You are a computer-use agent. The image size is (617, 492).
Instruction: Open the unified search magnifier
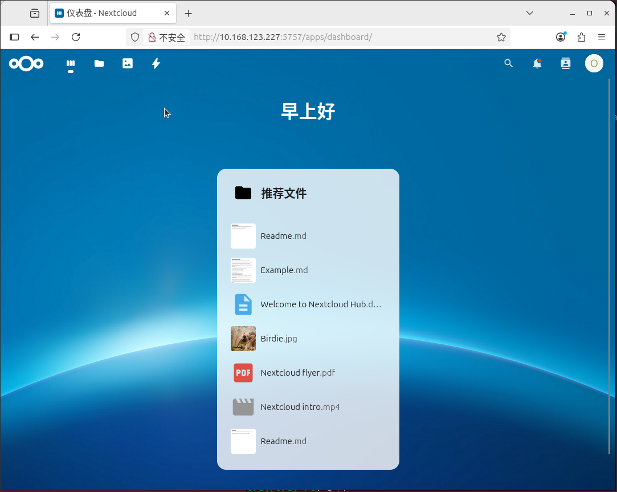click(x=508, y=63)
